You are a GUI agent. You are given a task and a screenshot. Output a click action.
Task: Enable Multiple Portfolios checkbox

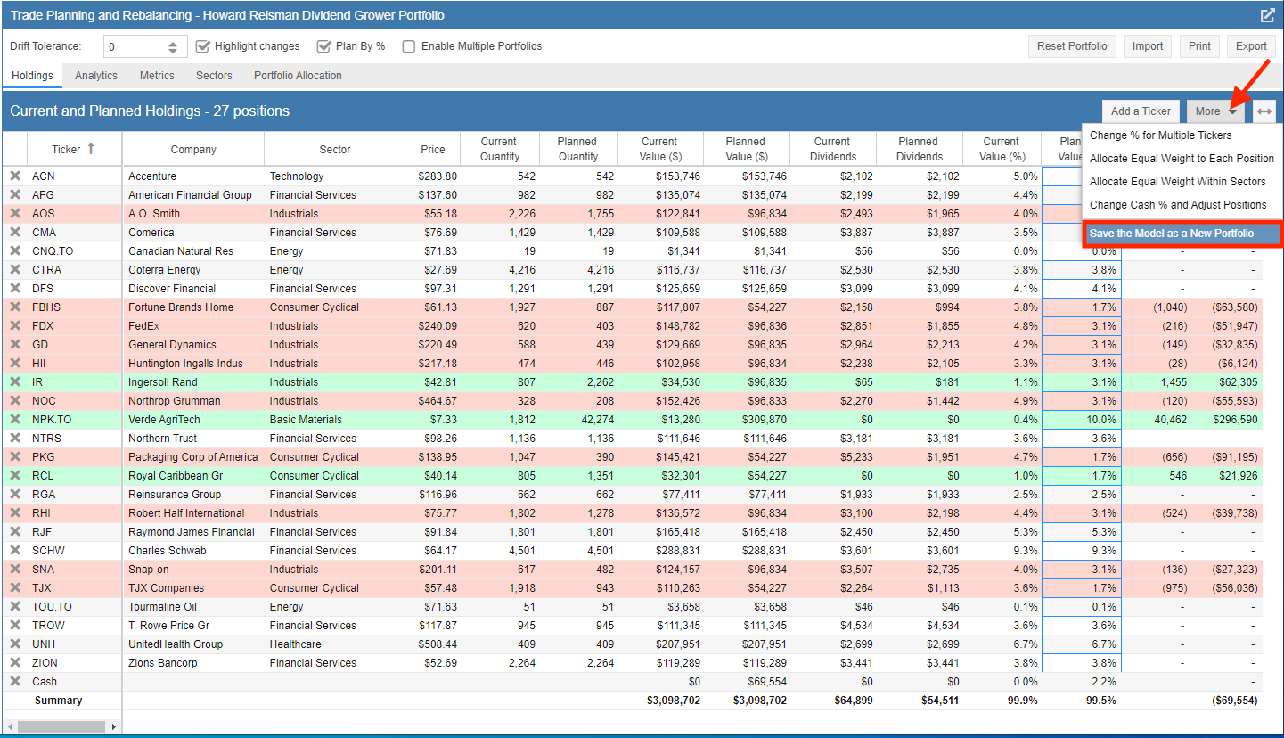pos(409,46)
